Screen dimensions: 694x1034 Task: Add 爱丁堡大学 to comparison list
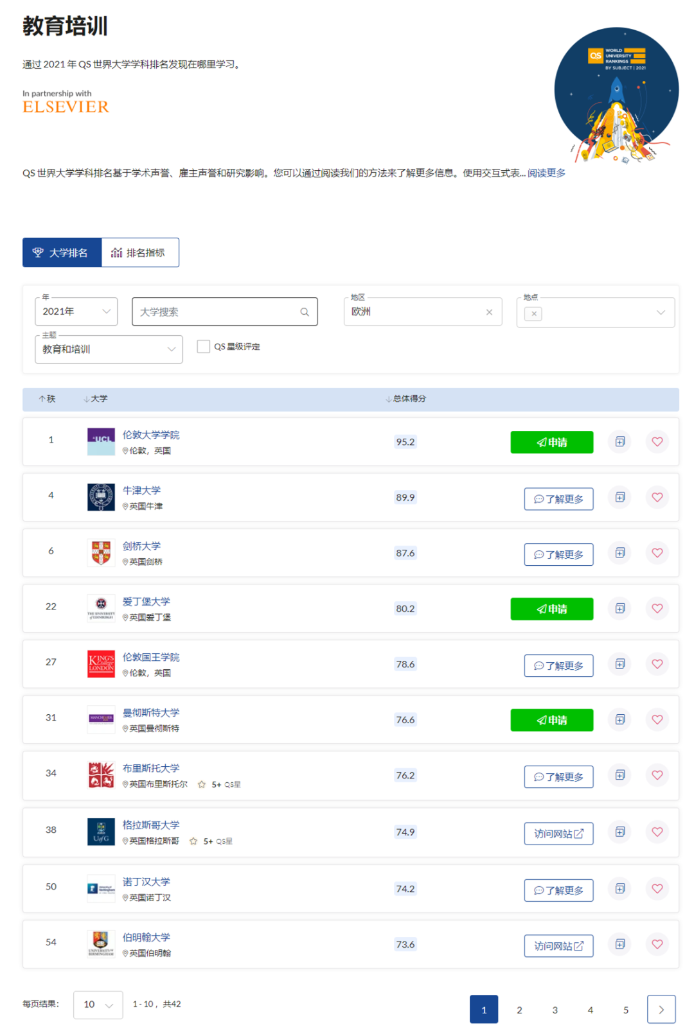(x=619, y=608)
